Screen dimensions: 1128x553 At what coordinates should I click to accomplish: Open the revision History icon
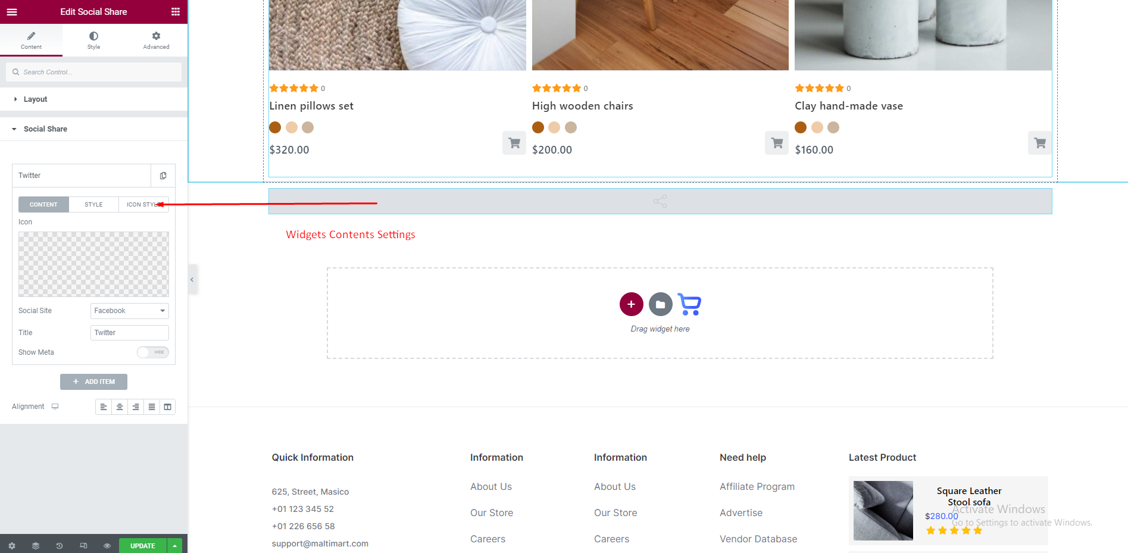[60, 546]
